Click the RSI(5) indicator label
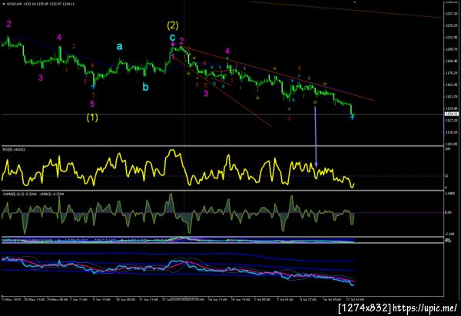The width and height of the screenshot is (461, 316). 14,149
